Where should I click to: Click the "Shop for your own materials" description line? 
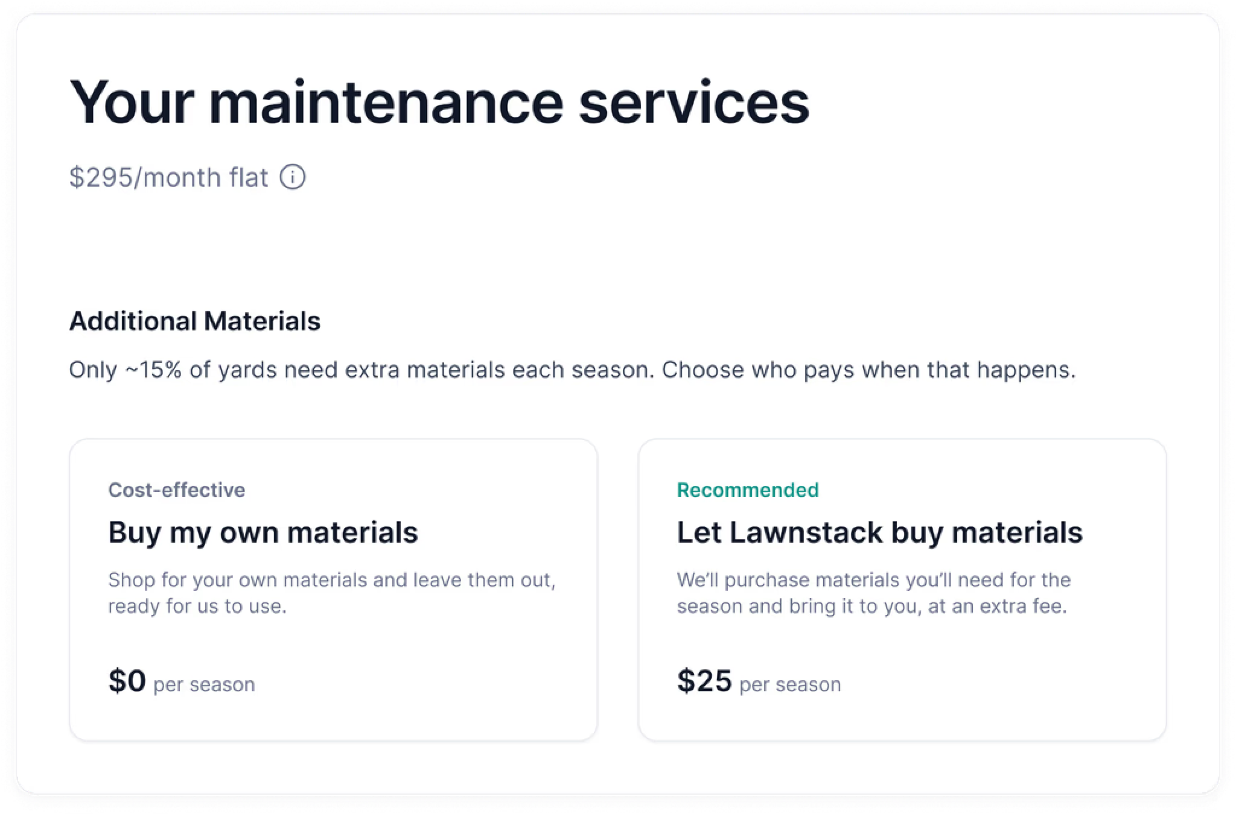pos(331,579)
